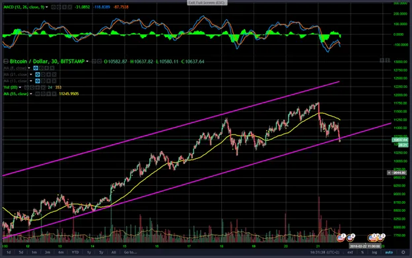
Task: Expand MA (8, close) dropdown arrow
Action: point(29,68)
